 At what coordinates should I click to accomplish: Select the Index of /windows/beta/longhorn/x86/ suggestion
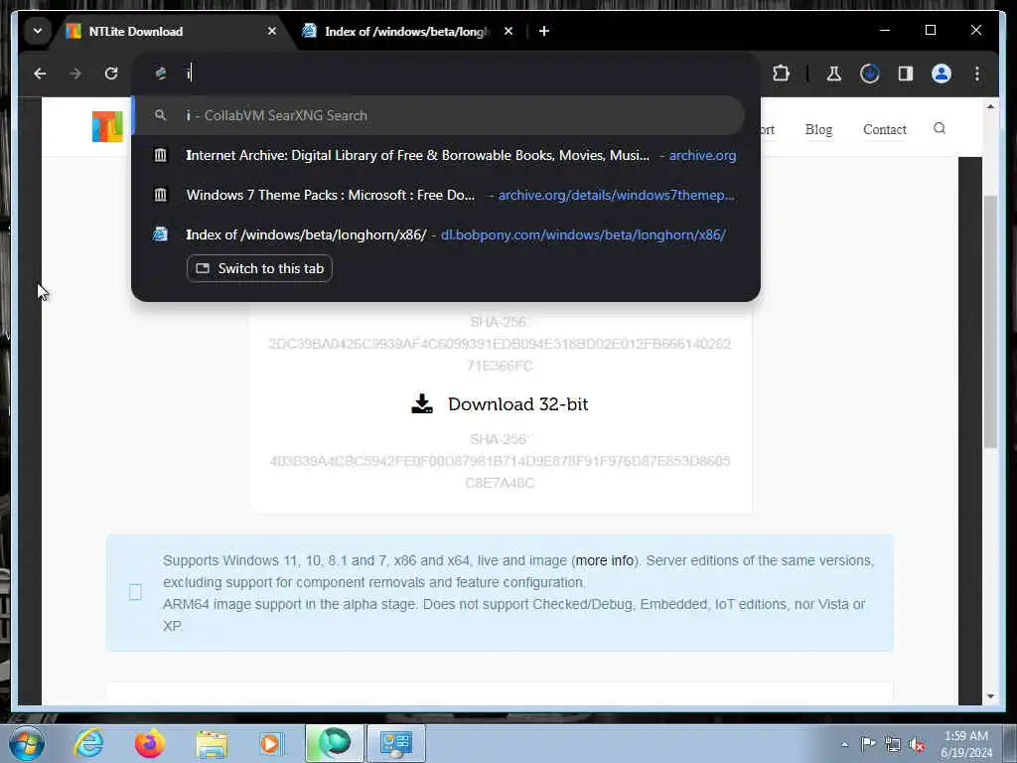coord(439,234)
